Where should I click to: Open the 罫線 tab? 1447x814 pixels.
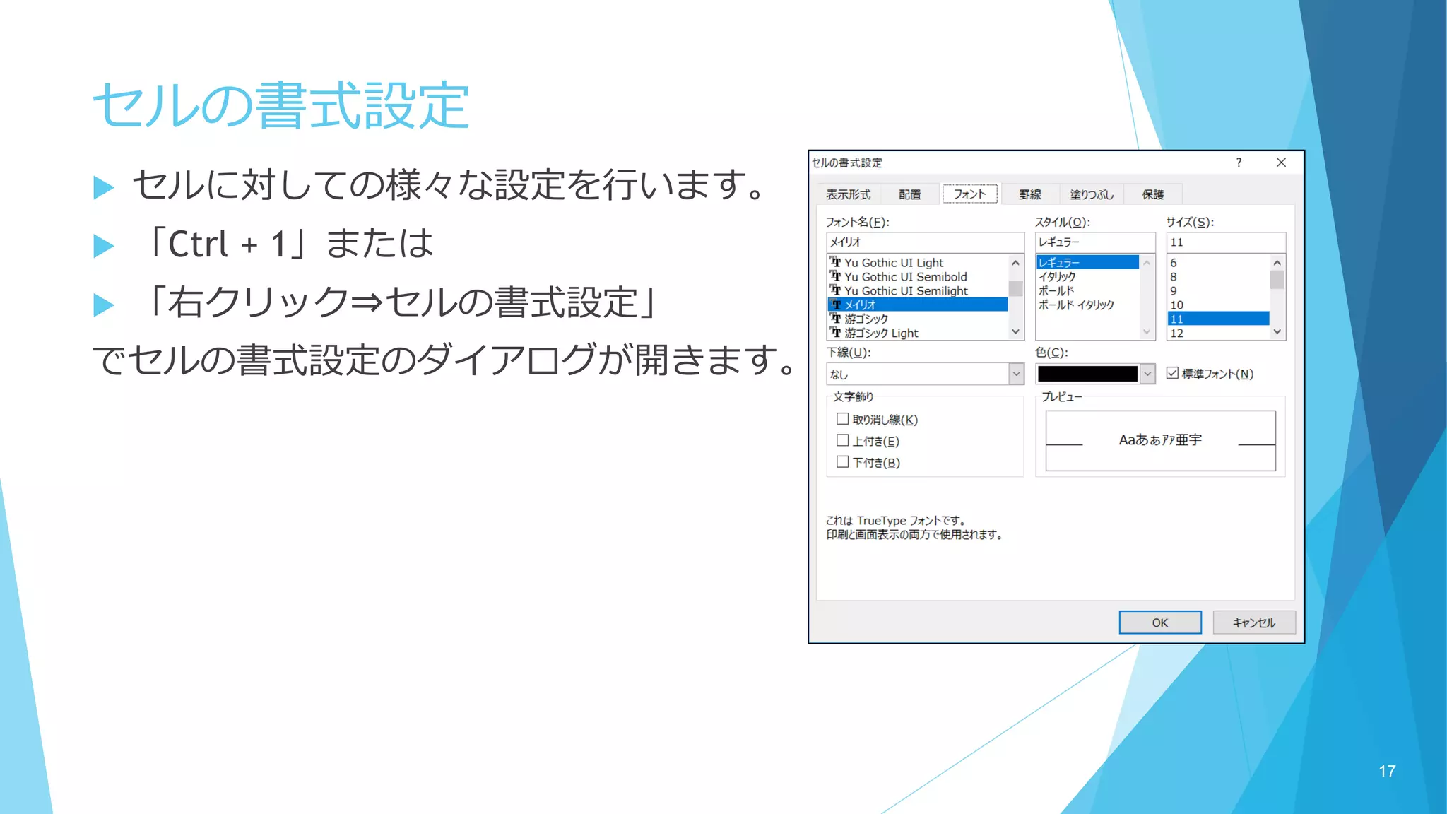(1029, 194)
